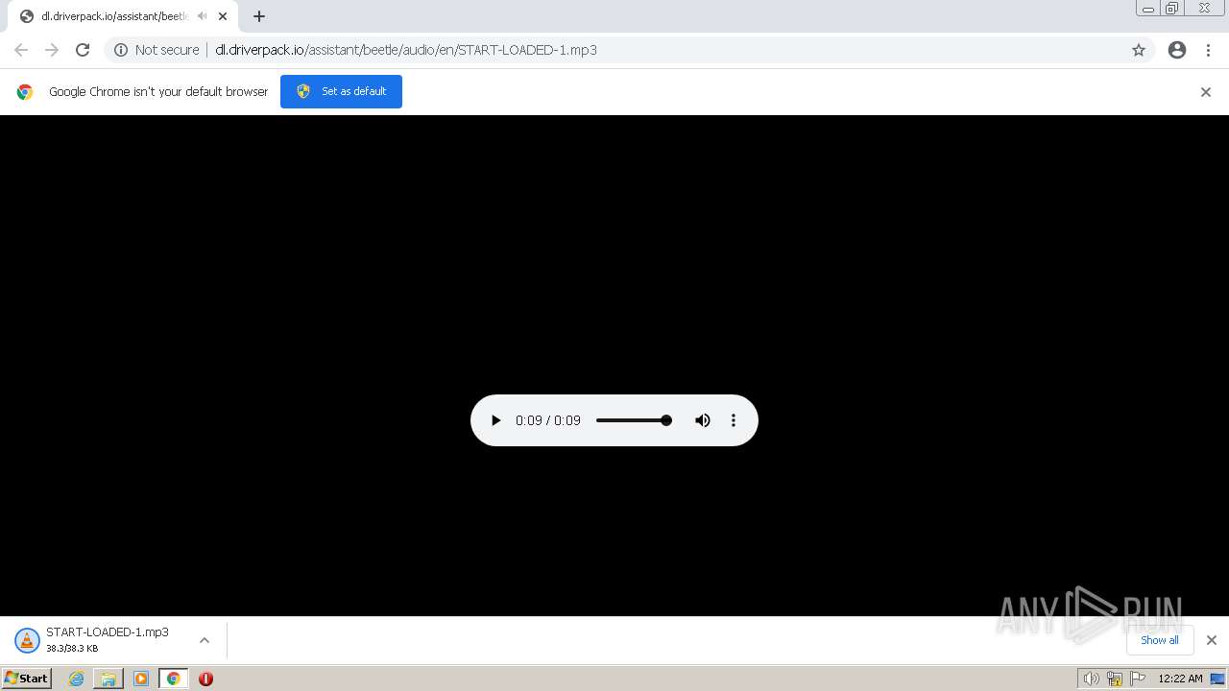
Task: Go forward to next page
Action: [x=52, y=50]
